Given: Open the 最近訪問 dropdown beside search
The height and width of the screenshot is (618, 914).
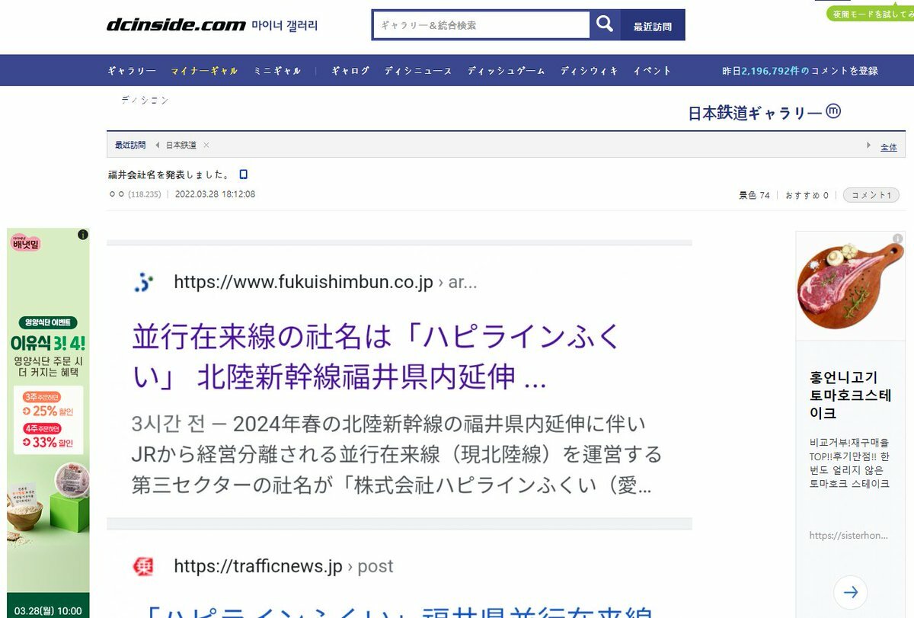Looking at the screenshot, I should 653,26.
